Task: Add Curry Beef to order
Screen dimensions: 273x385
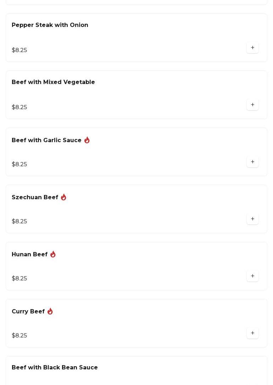Action: tap(252, 333)
